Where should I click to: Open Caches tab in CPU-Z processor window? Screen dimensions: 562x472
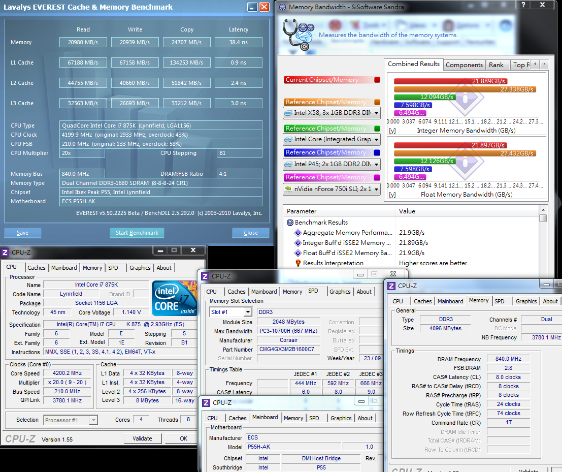[x=37, y=268]
